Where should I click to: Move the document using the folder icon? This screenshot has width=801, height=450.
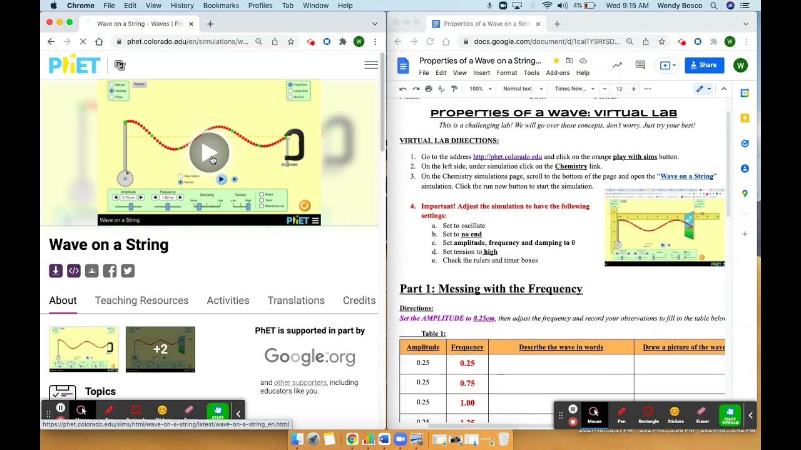569,61
